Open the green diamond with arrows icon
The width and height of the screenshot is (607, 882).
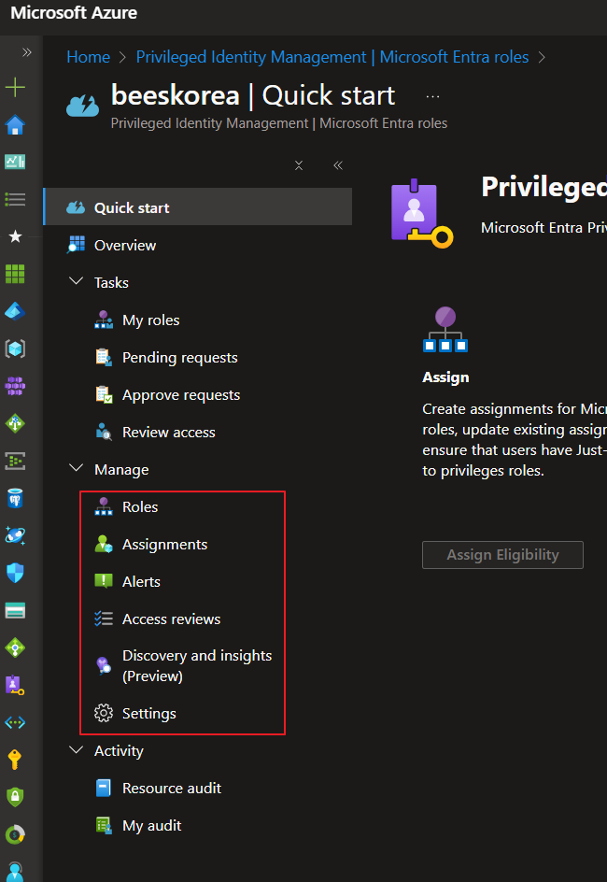[x=15, y=423]
